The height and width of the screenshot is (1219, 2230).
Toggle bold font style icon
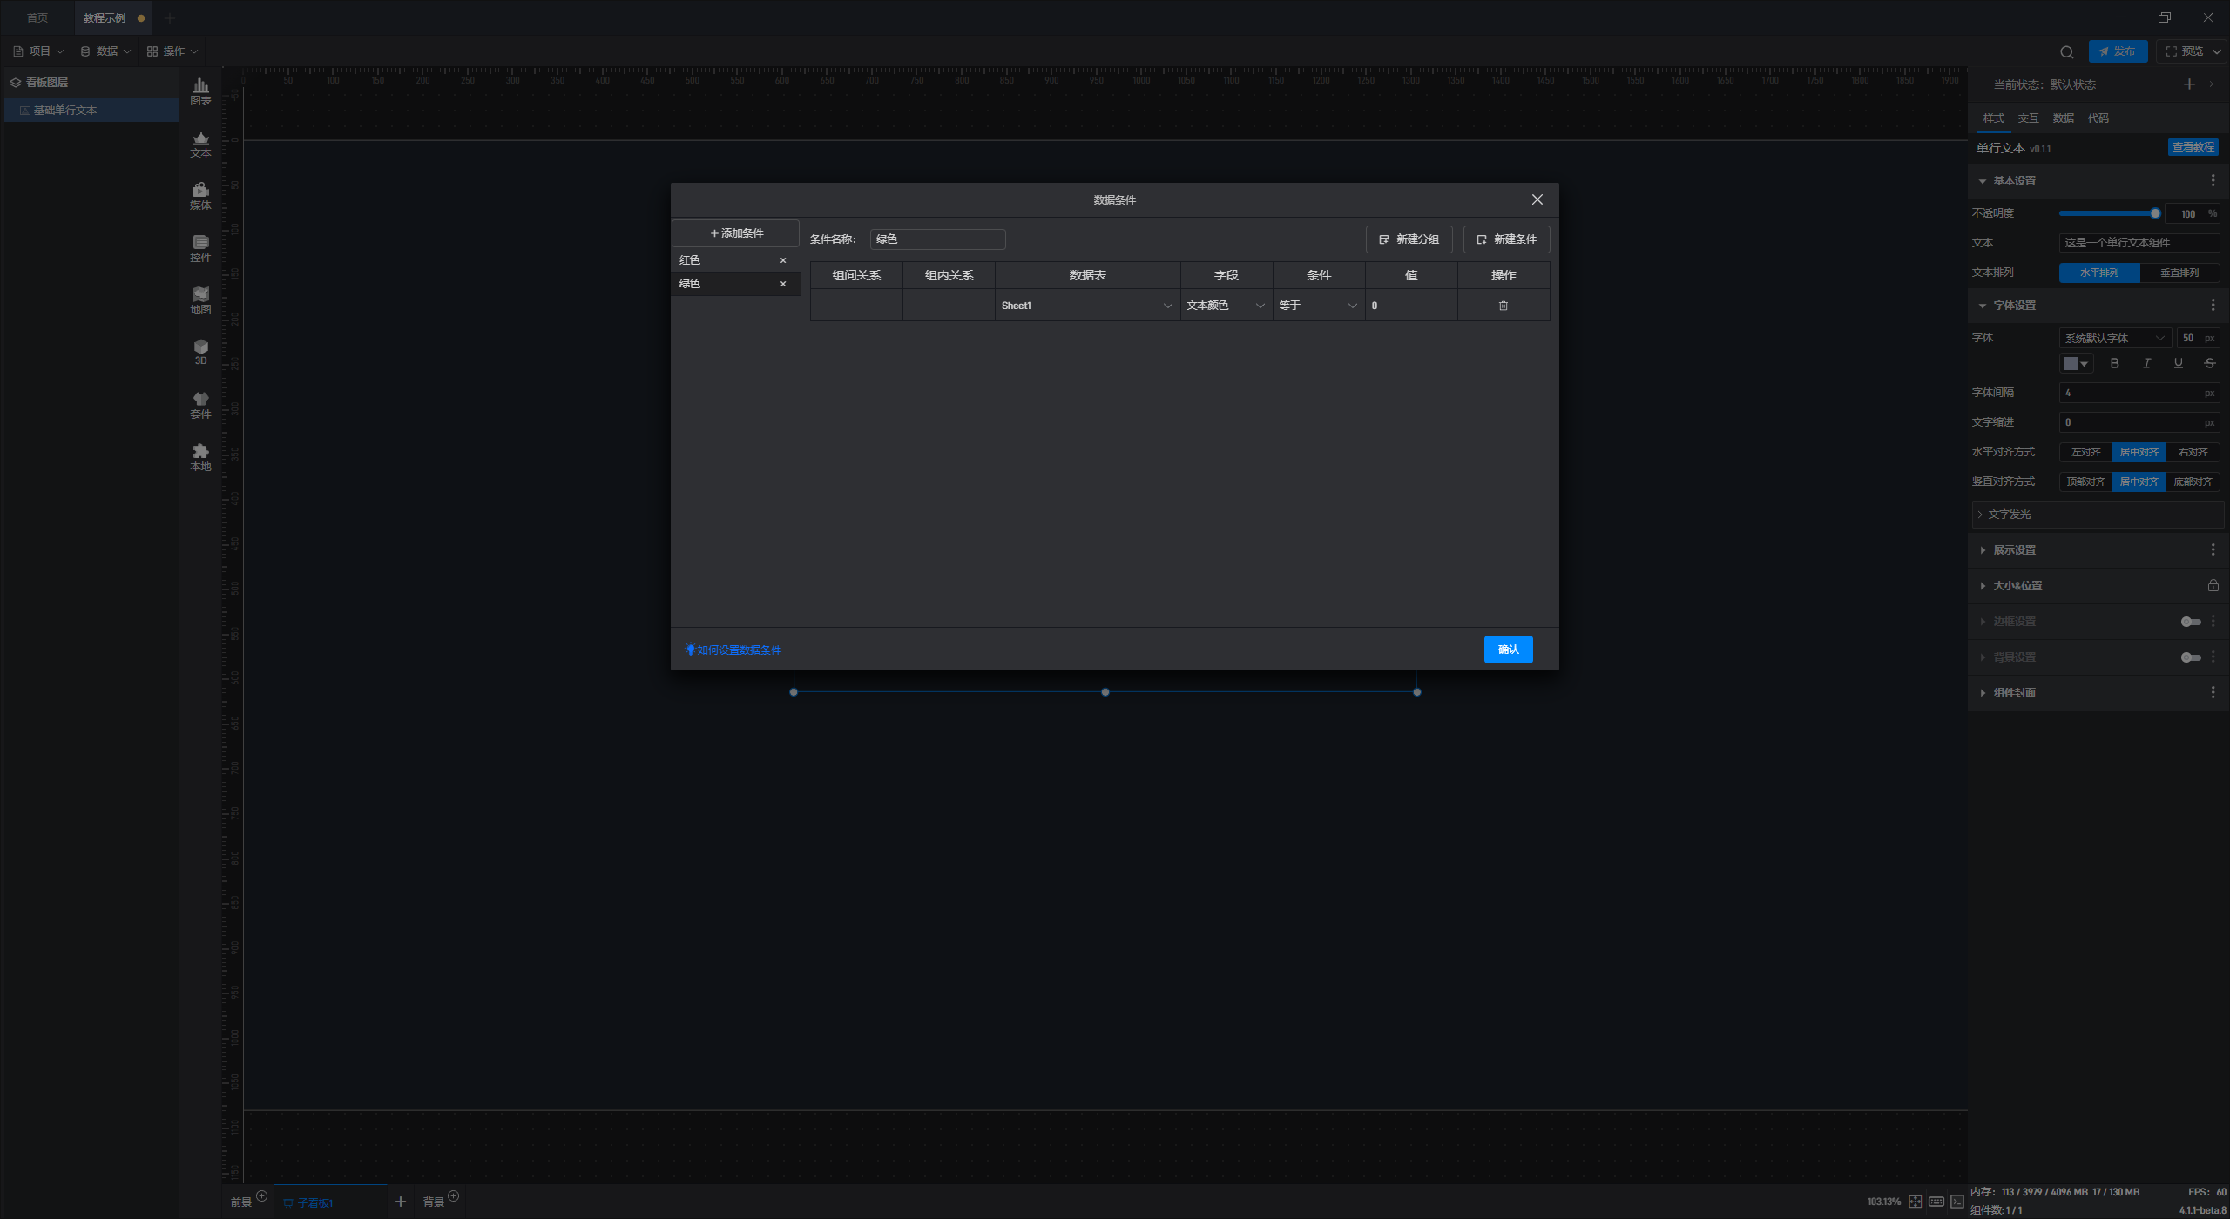point(2114,364)
